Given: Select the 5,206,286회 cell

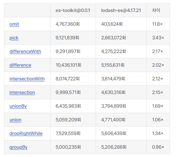Looking at the screenshot, I should coord(121,147).
